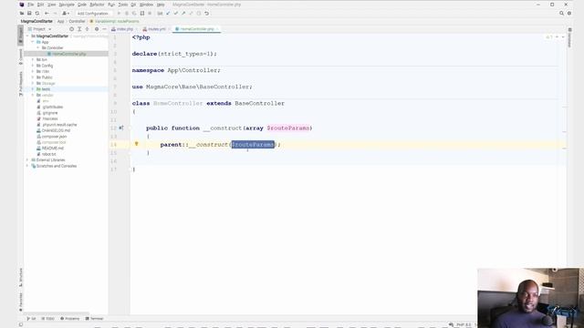Expand the vendor folder
The width and height of the screenshot is (584, 328).
[x=33, y=95]
